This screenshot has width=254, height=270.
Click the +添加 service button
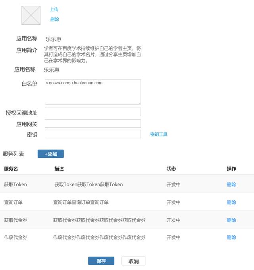click(x=51, y=154)
